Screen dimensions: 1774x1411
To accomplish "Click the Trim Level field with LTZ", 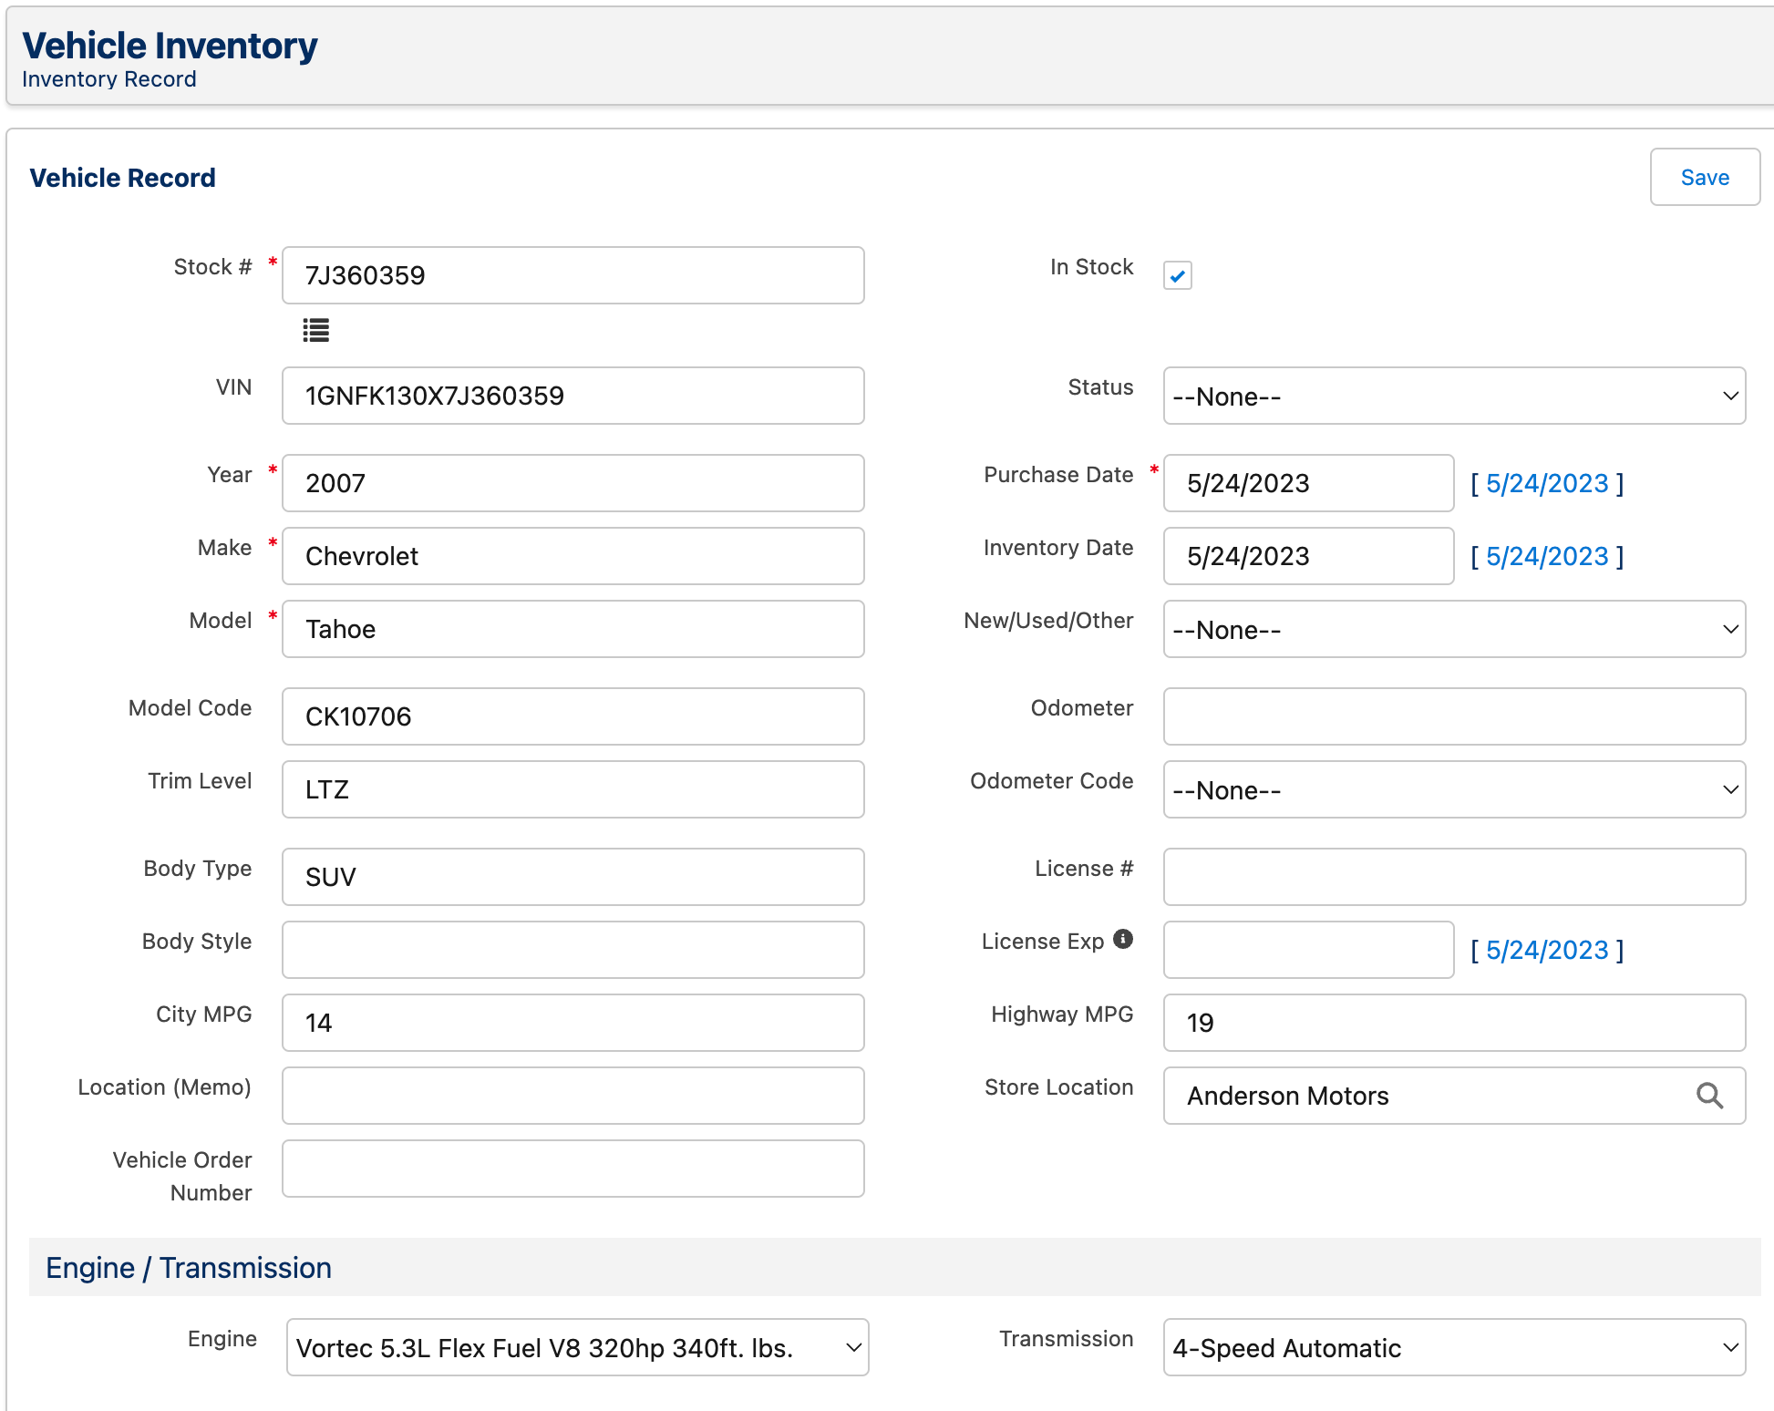I will (x=573, y=789).
